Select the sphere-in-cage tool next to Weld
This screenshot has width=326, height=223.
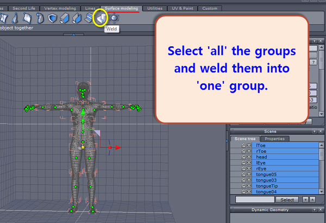tap(114, 18)
